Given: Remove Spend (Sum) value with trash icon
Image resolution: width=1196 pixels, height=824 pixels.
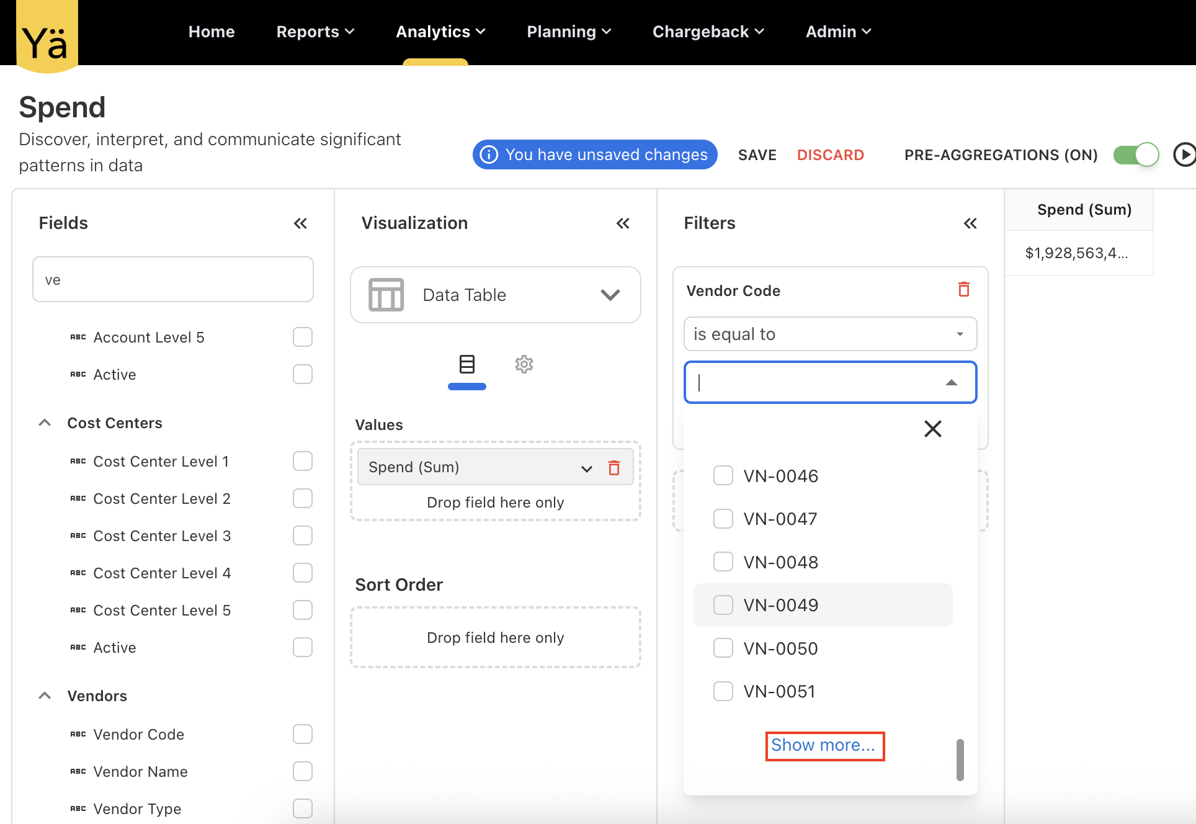Looking at the screenshot, I should (x=614, y=468).
